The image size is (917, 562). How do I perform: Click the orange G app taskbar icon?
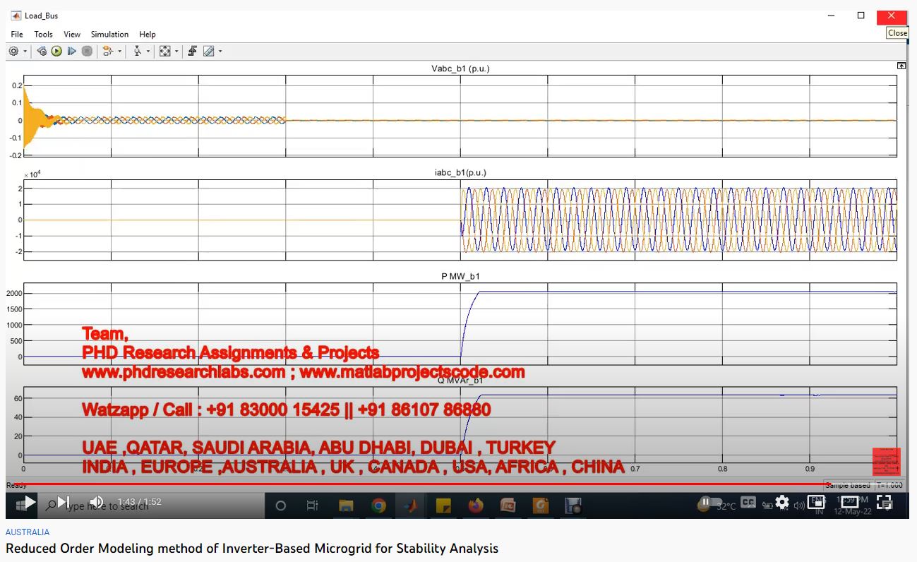coord(541,506)
